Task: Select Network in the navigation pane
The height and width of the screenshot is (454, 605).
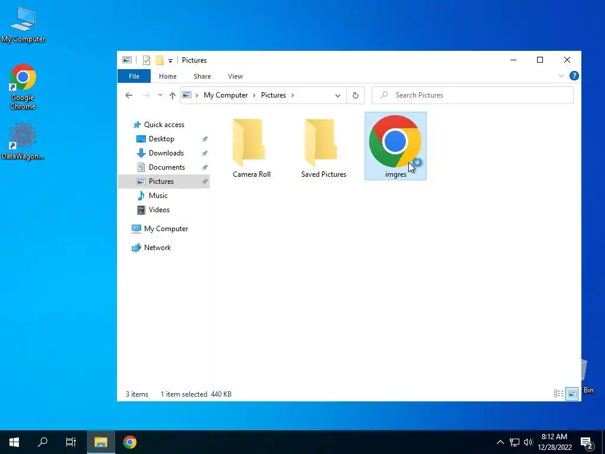Action: point(157,248)
